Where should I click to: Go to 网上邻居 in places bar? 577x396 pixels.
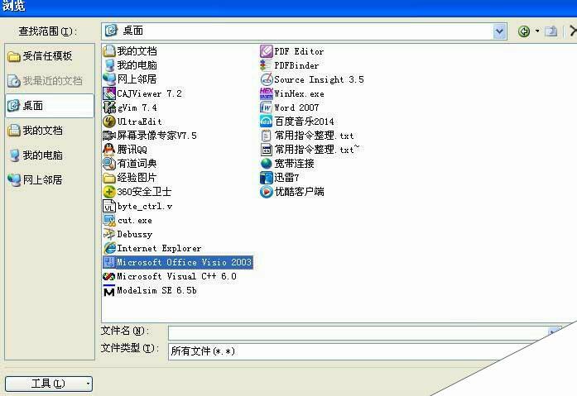coord(35,180)
